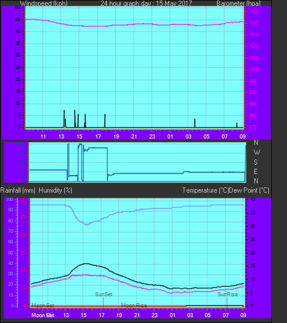
Task: Click the Humidity (%) axis label
Action: coord(55,190)
